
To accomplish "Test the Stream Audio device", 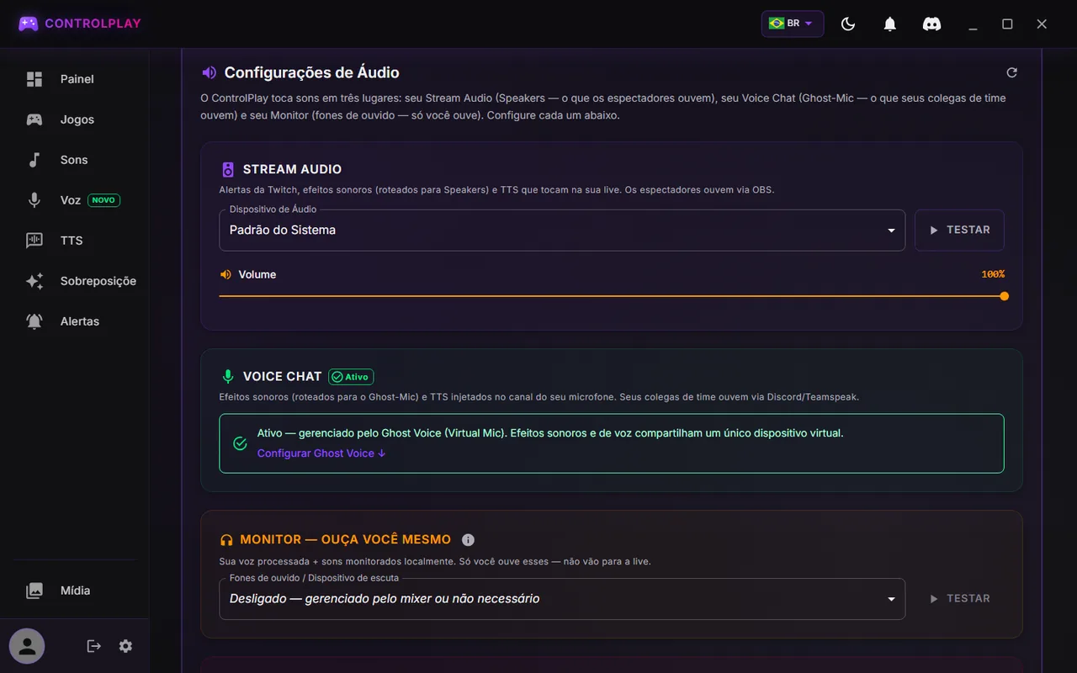I will (959, 230).
